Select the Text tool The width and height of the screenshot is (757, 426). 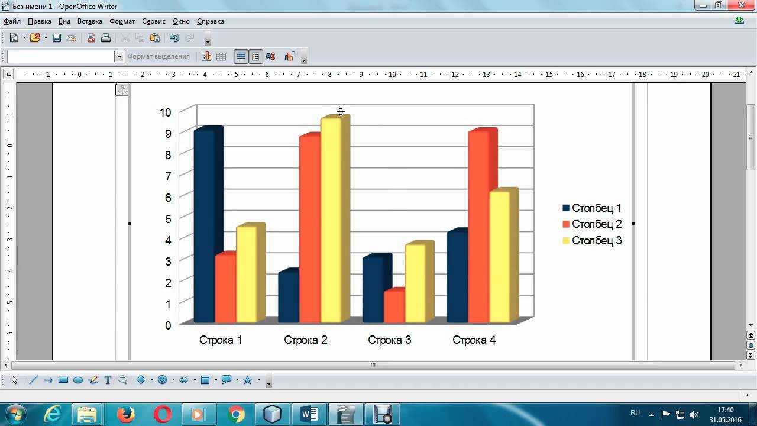tap(108, 380)
